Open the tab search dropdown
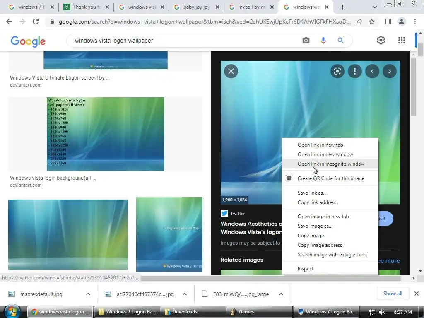 [374, 7]
